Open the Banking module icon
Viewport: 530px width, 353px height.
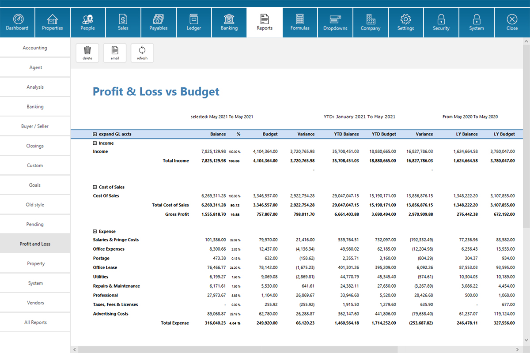pyautogui.click(x=229, y=22)
